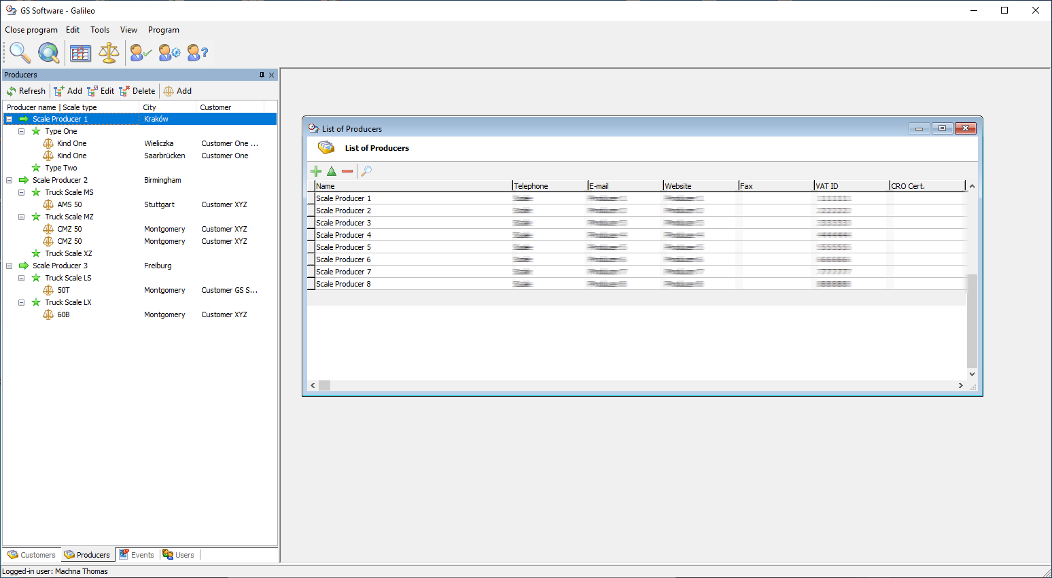
Task: Select Scale Producer 5 row in the list
Action: pos(344,247)
